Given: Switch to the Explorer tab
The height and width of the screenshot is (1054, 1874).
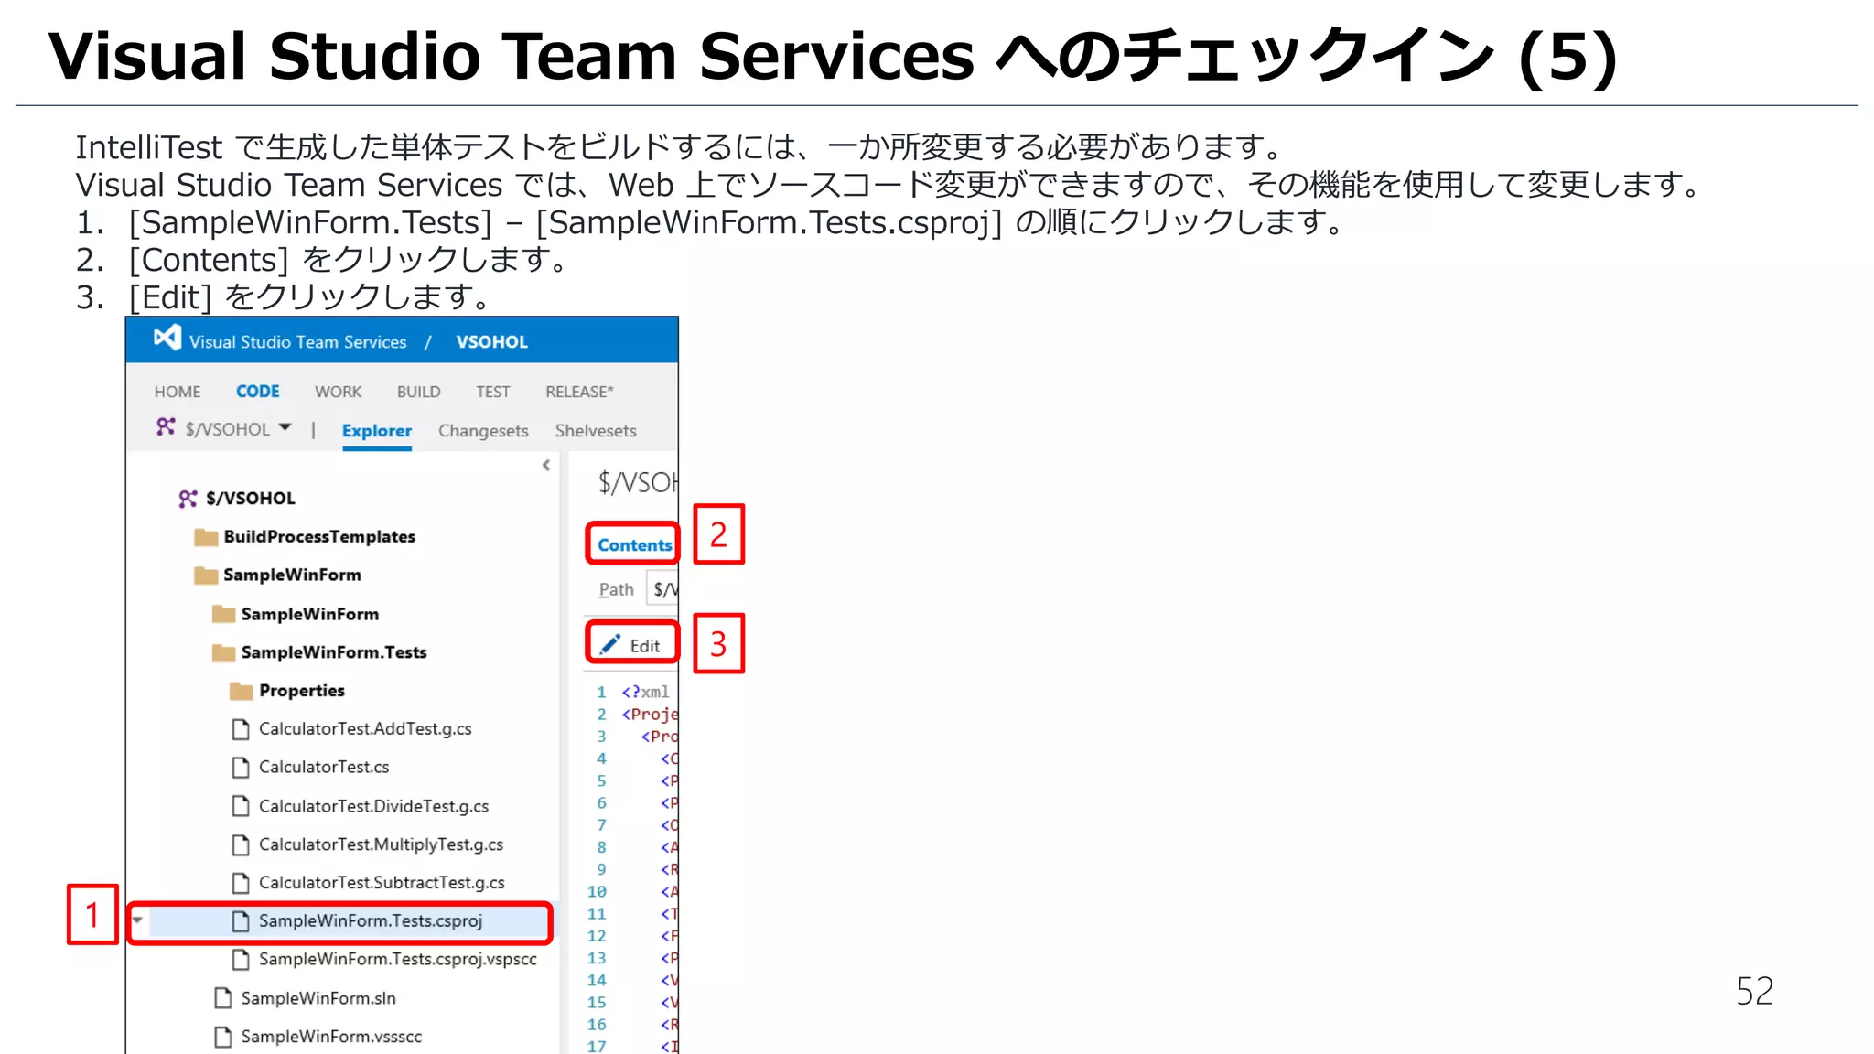Looking at the screenshot, I should 377,431.
